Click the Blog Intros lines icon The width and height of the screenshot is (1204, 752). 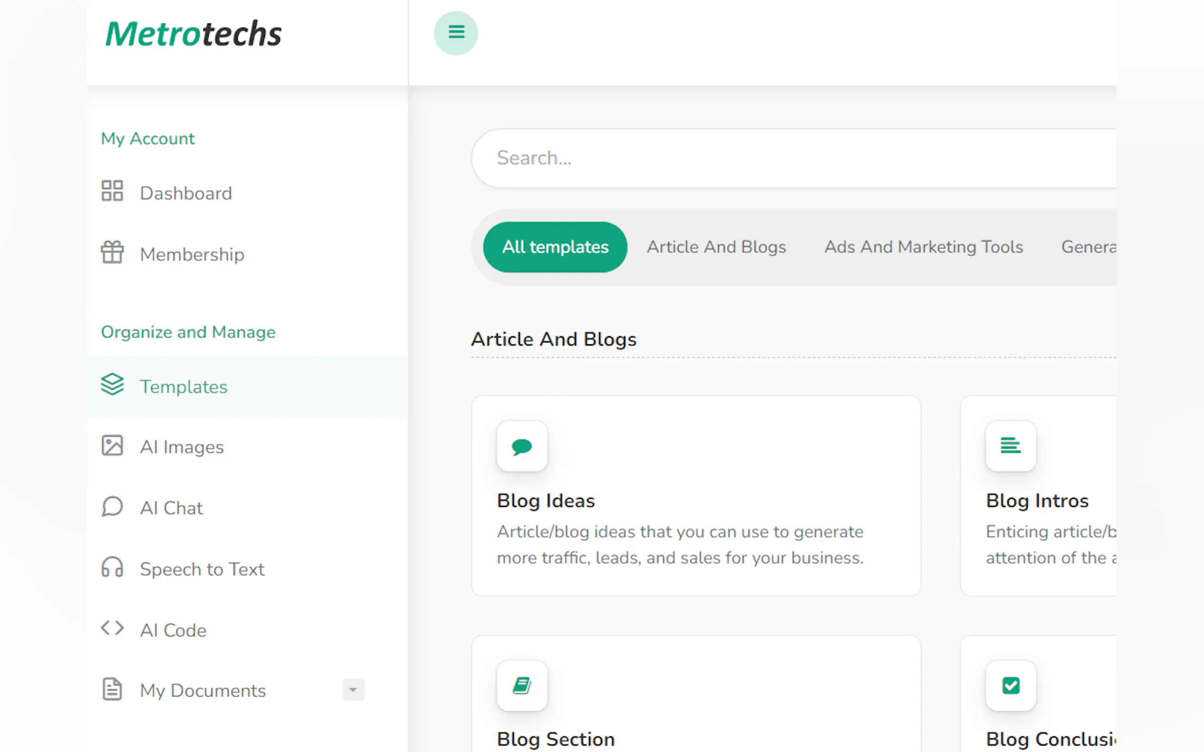tap(1011, 446)
